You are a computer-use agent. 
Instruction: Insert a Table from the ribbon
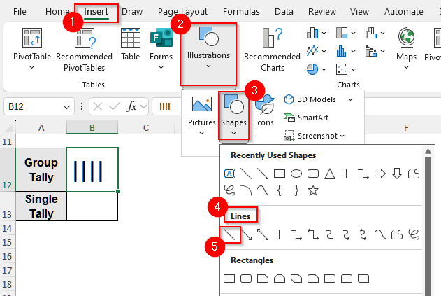pyautogui.click(x=131, y=44)
